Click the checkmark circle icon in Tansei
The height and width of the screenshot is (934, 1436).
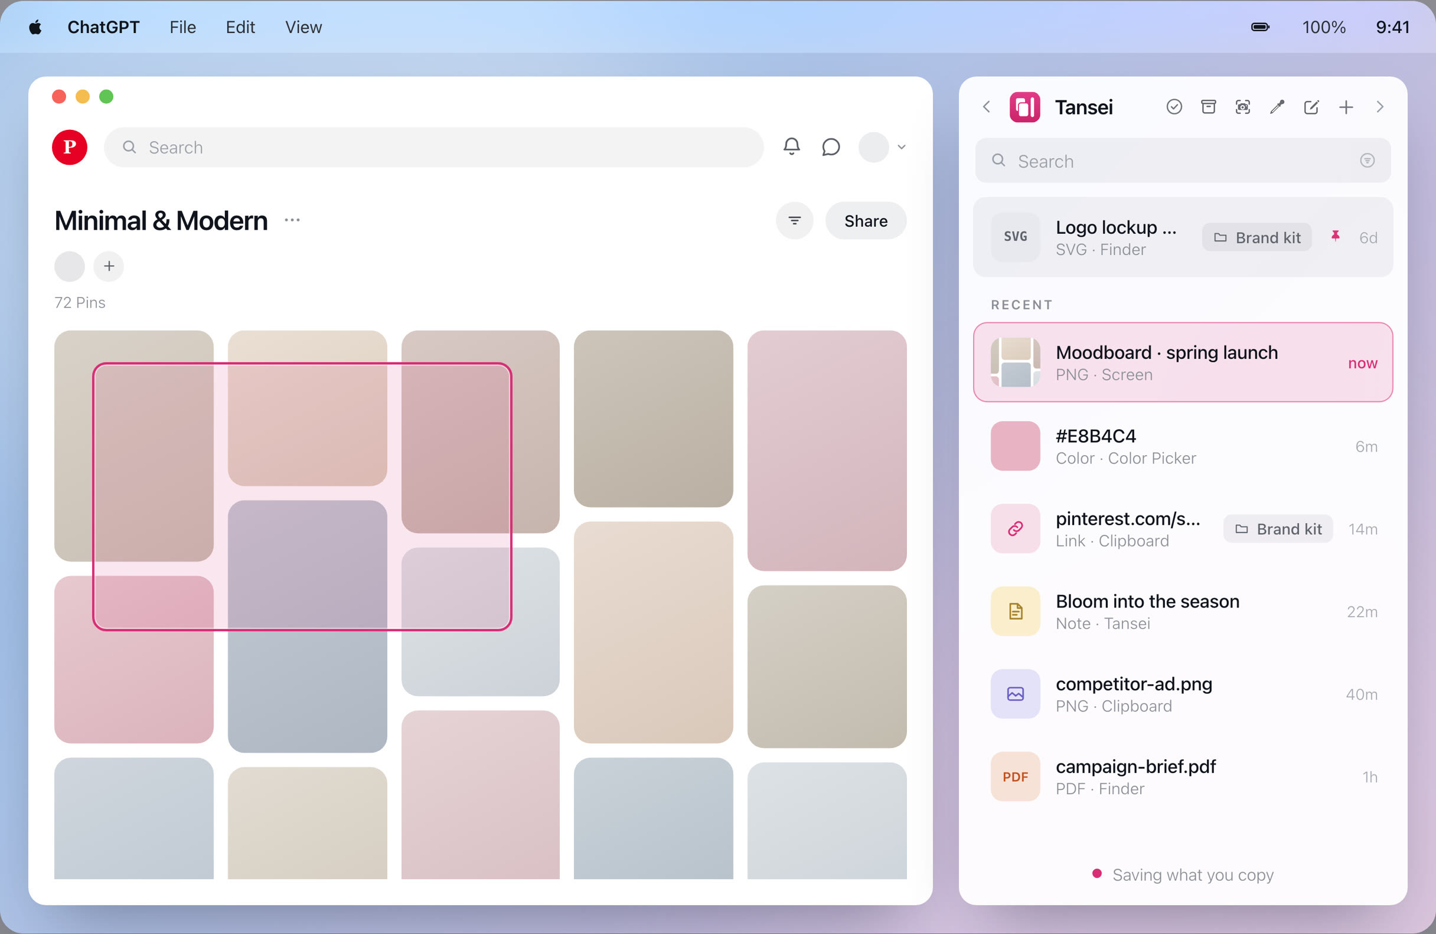point(1173,107)
